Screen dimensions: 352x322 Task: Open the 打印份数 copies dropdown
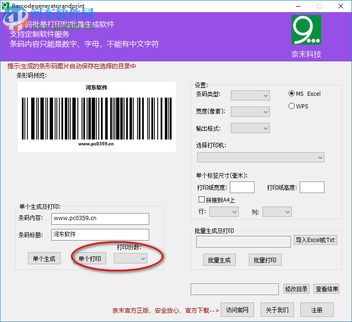[x=131, y=258]
